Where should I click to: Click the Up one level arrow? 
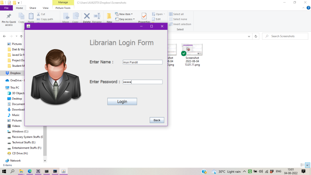click(21, 36)
